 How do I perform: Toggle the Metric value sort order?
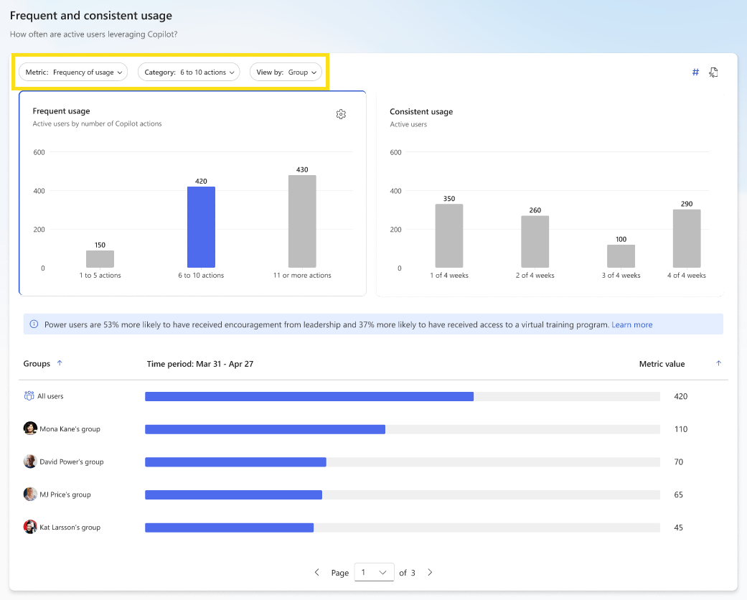tap(718, 363)
